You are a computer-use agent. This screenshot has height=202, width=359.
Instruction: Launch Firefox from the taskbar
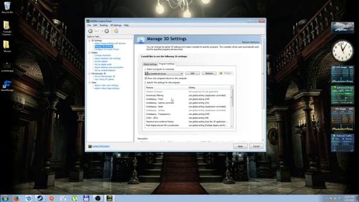click(16, 198)
